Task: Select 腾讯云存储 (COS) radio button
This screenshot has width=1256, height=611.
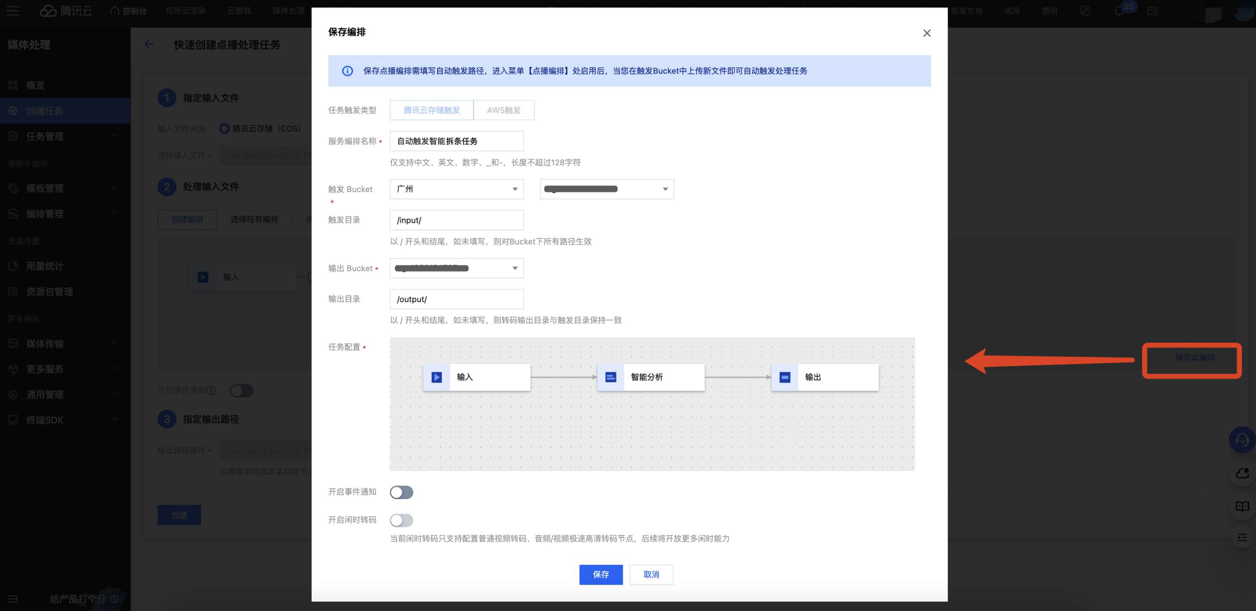Action: [x=224, y=128]
